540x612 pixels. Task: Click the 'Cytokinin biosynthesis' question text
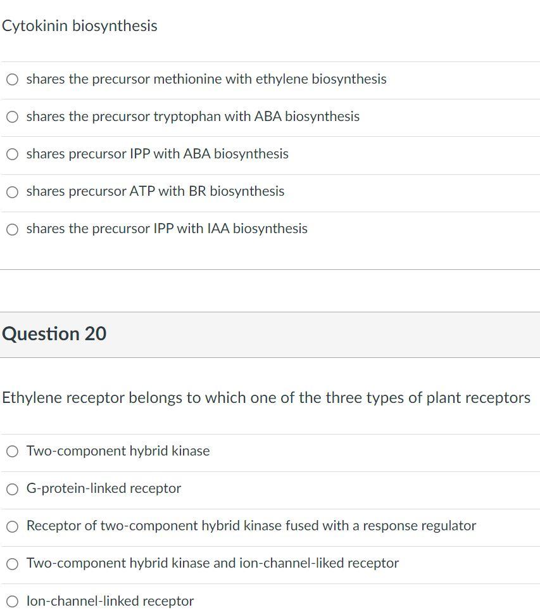tap(79, 26)
